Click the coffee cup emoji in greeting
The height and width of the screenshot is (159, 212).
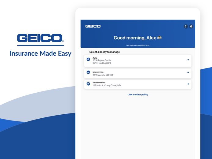pos(159,37)
